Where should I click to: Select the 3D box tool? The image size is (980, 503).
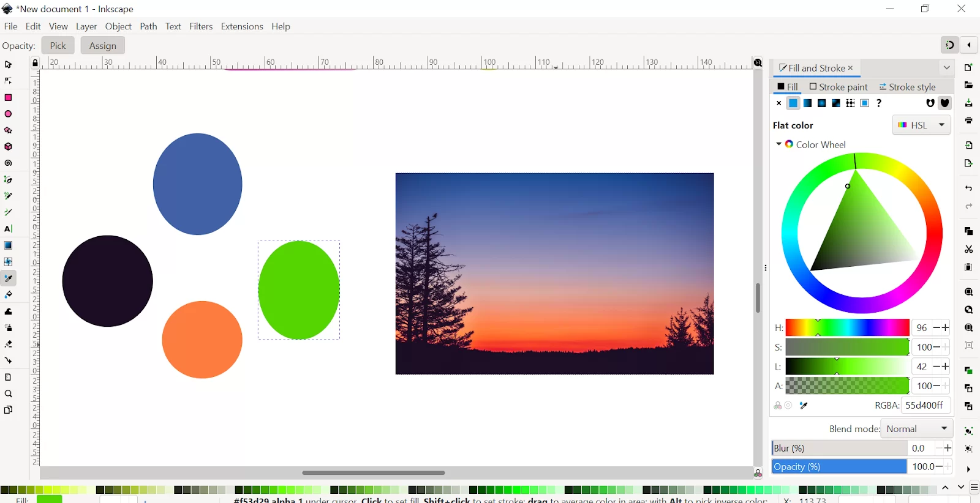pos(9,147)
